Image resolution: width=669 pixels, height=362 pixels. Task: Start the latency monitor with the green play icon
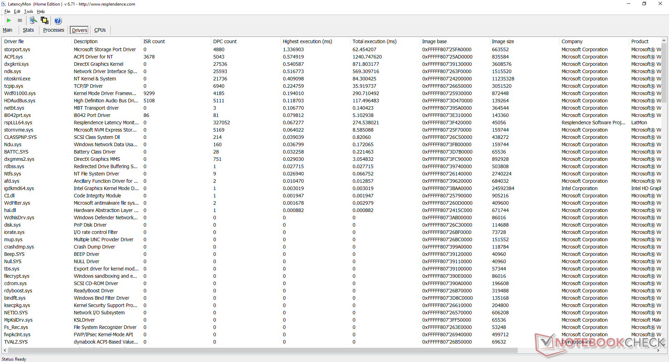(9, 21)
